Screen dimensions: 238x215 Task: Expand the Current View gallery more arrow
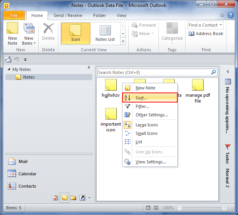123,41
